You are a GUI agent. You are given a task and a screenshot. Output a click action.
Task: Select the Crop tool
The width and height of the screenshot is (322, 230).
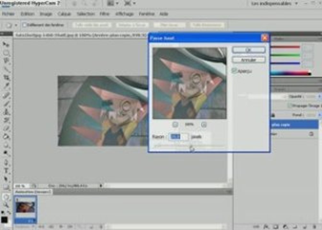click(x=6, y=78)
